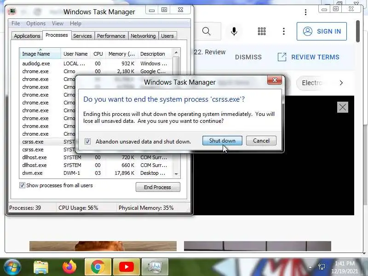
Task: Click DISMISS on the terms notice
Action: (248, 57)
